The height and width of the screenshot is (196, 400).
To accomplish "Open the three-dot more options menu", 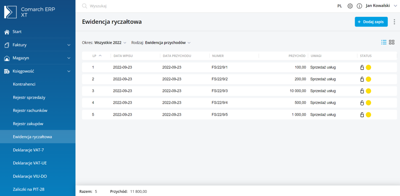I will [x=394, y=22].
